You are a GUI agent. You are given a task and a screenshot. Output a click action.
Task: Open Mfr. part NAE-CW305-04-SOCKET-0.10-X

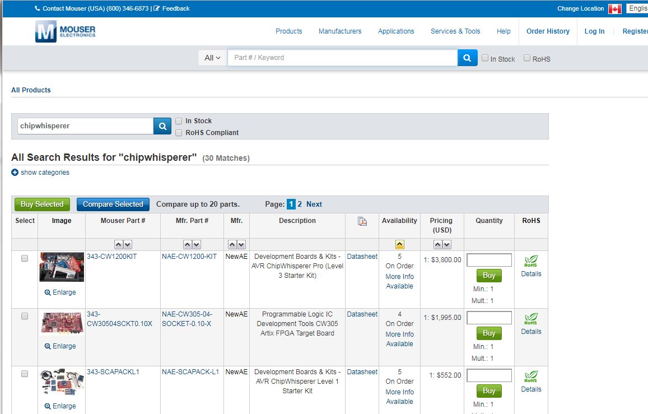tap(187, 319)
